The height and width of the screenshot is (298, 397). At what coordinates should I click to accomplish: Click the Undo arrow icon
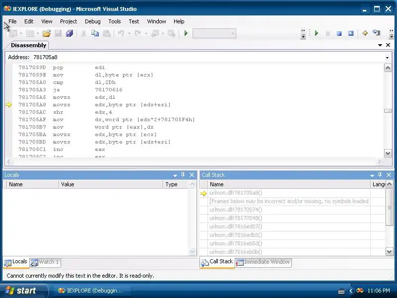(121, 33)
